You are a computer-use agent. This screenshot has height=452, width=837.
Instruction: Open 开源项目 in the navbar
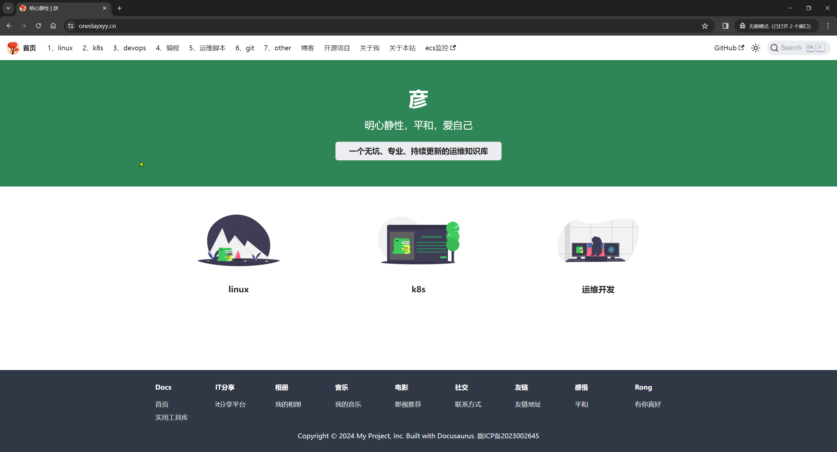(x=337, y=48)
